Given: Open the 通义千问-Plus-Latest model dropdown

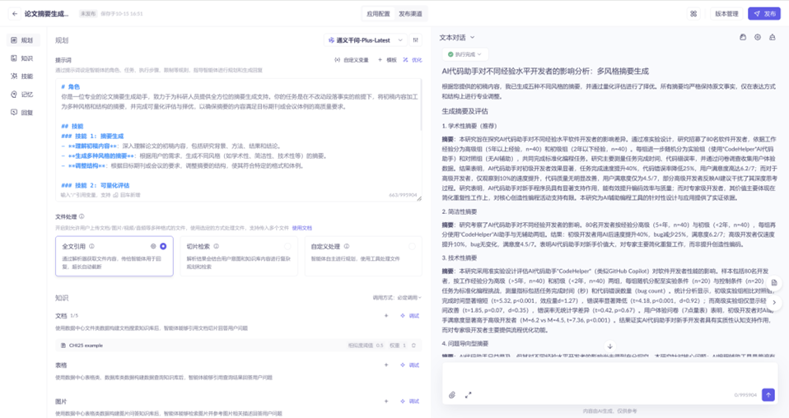Looking at the screenshot, I should tap(366, 40).
